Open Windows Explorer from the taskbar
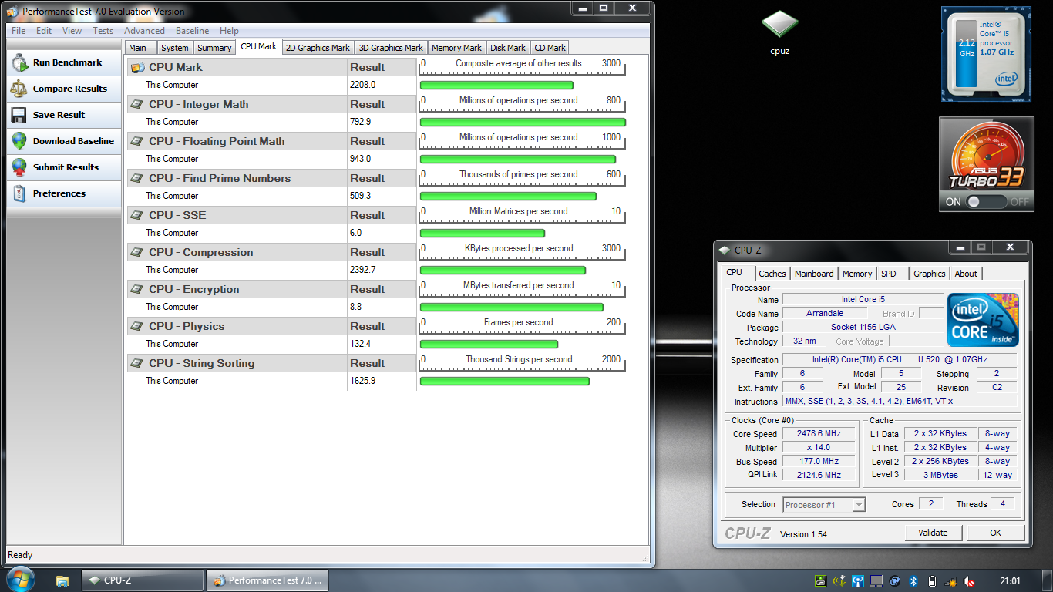The image size is (1053, 592). (x=62, y=580)
